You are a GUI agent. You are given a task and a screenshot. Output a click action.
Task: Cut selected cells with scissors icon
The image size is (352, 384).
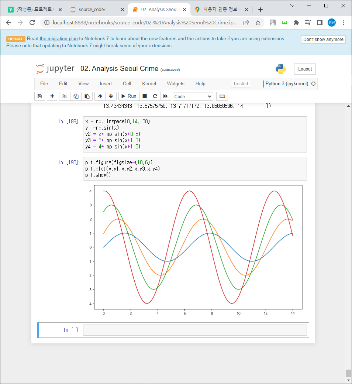click(x=65, y=96)
